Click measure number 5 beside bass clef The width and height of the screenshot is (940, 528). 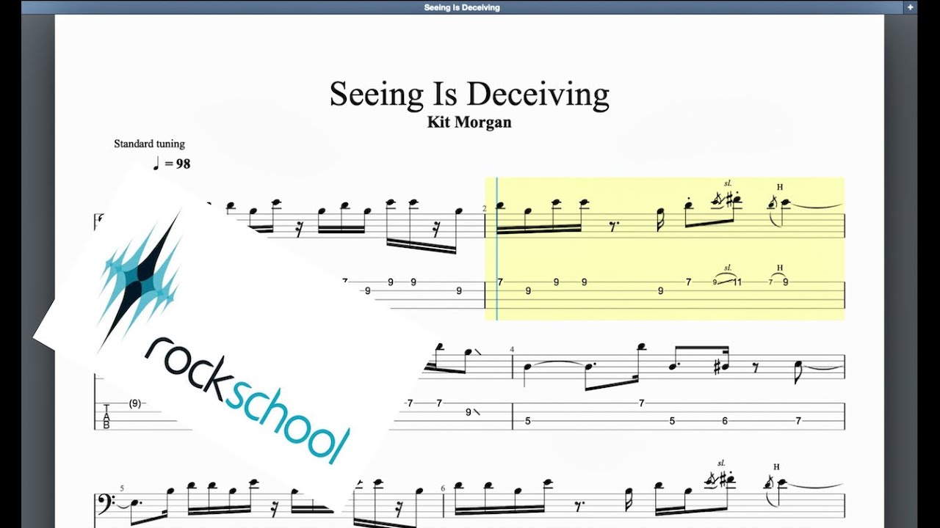(x=123, y=488)
